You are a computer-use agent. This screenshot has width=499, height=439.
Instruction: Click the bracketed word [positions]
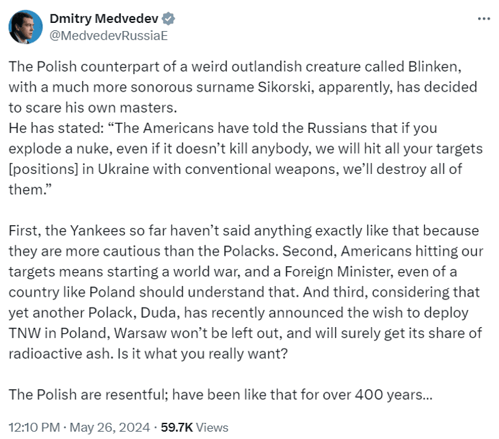45,169
